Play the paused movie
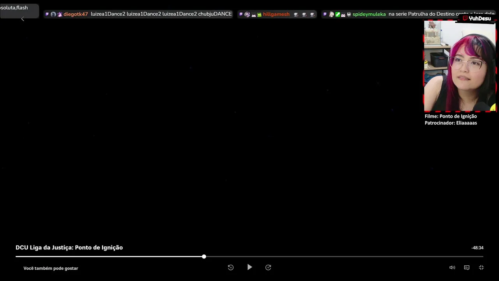499x281 pixels. click(x=249, y=267)
